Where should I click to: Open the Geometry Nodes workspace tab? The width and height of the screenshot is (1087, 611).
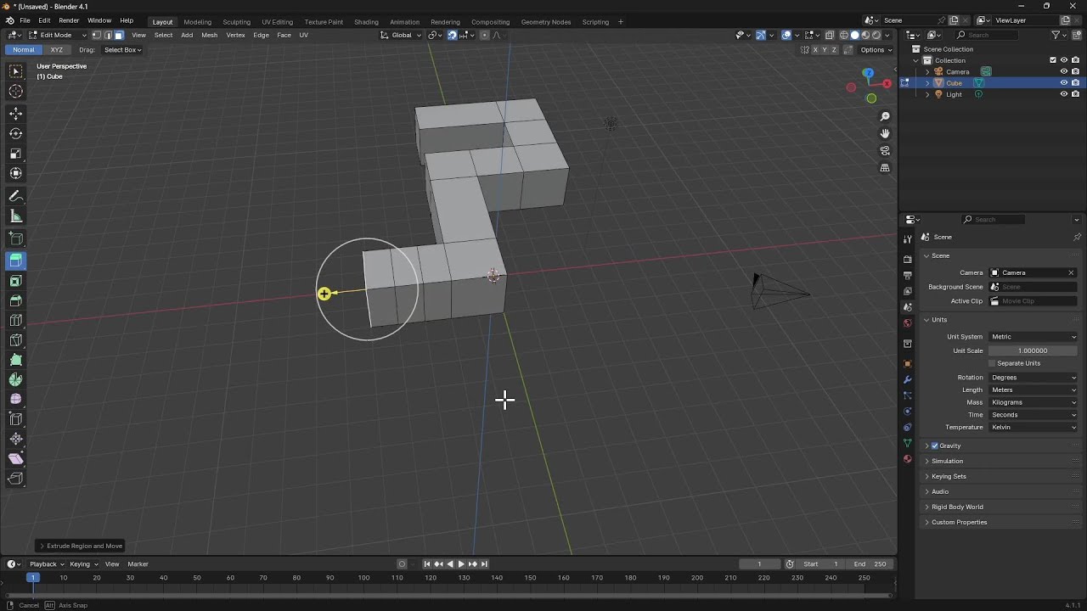click(x=546, y=22)
